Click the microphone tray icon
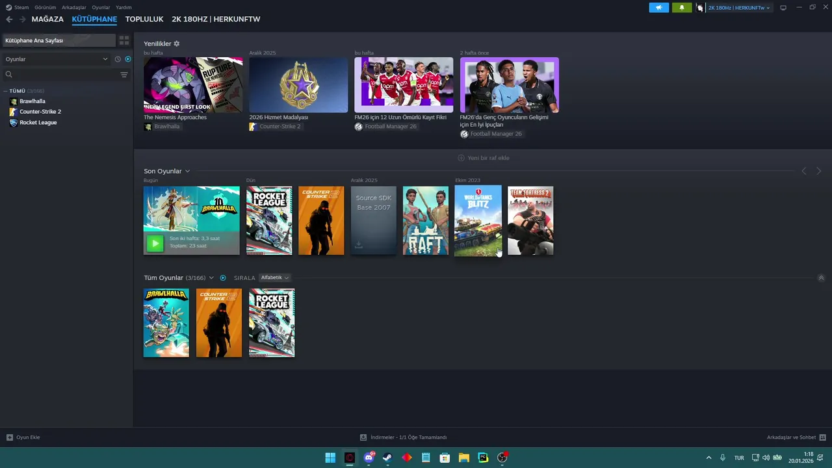The image size is (832, 468). click(x=722, y=458)
